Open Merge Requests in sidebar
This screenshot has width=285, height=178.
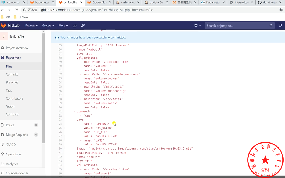point(17,135)
